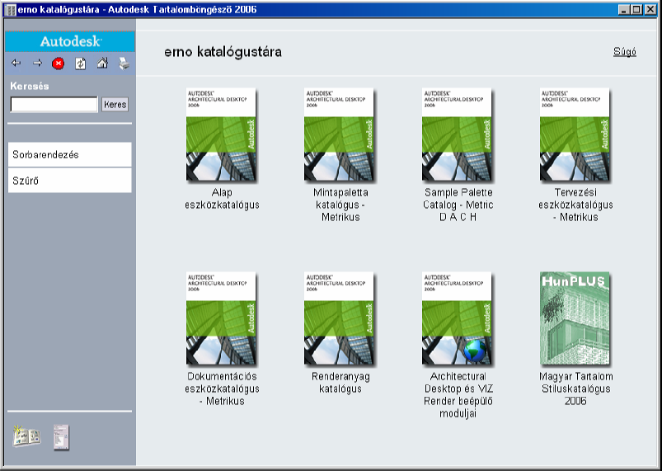Click the Keresés section label

[x=30, y=86]
